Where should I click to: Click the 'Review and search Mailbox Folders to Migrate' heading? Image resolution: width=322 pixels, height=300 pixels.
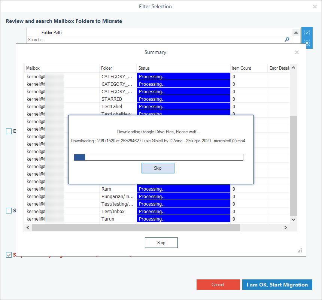pyautogui.click(x=64, y=21)
